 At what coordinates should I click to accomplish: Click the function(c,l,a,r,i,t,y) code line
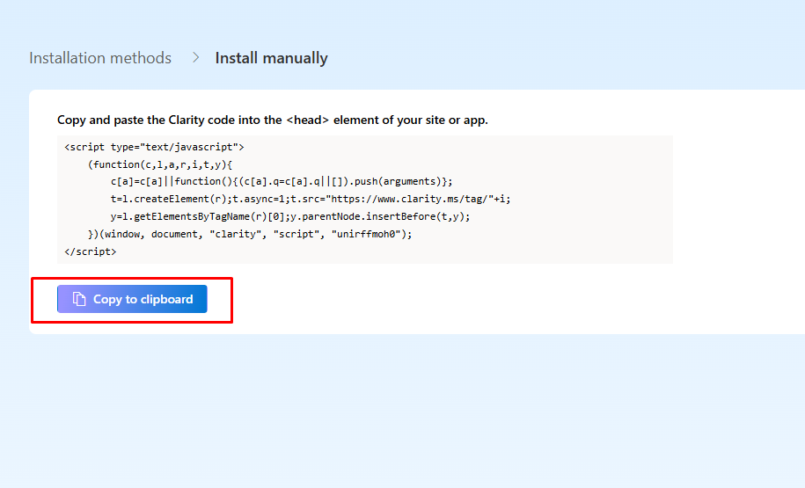159,164
